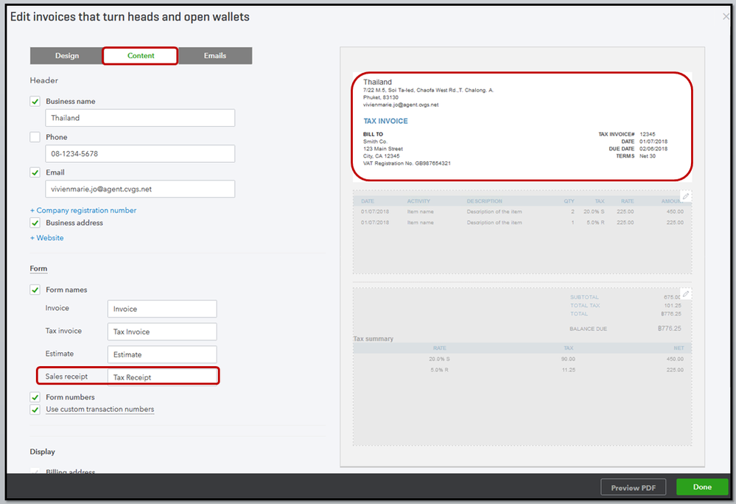Viewport: 736px width, 504px height.
Task: Uncheck Use custom transaction numbers
Action: tap(35, 409)
